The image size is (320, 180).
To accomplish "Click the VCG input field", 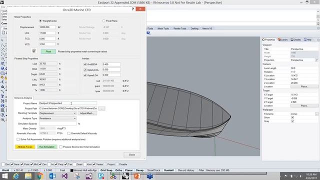I will click(47, 44).
